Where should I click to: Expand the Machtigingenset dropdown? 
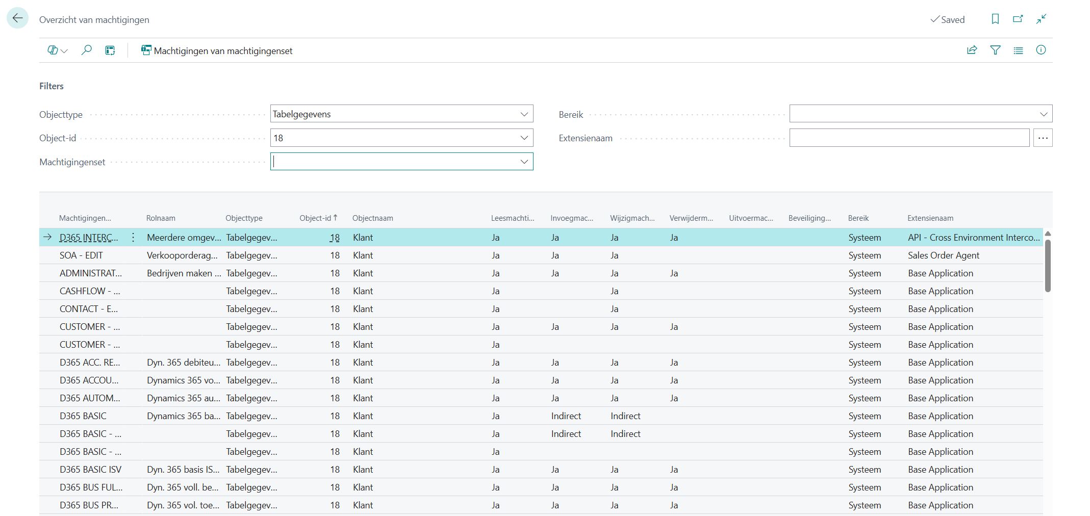pyautogui.click(x=524, y=162)
